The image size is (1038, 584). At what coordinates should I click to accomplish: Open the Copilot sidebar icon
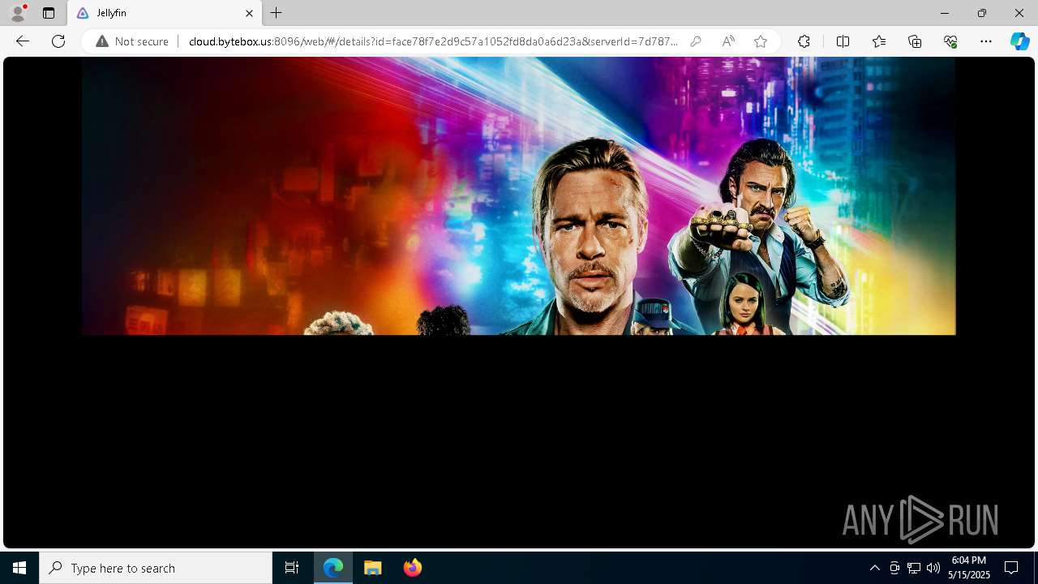pyautogui.click(x=1019, y=41)
